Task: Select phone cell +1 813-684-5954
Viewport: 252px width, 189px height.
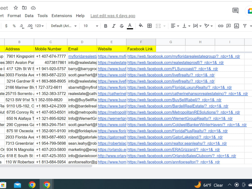Action: (51, 162)
